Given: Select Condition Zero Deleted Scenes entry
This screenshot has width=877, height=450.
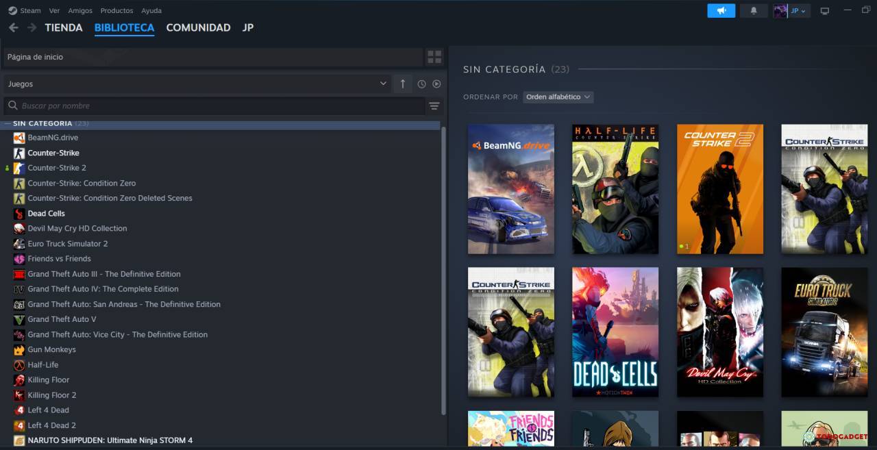Looking at the screenshot, I should 110,198.
